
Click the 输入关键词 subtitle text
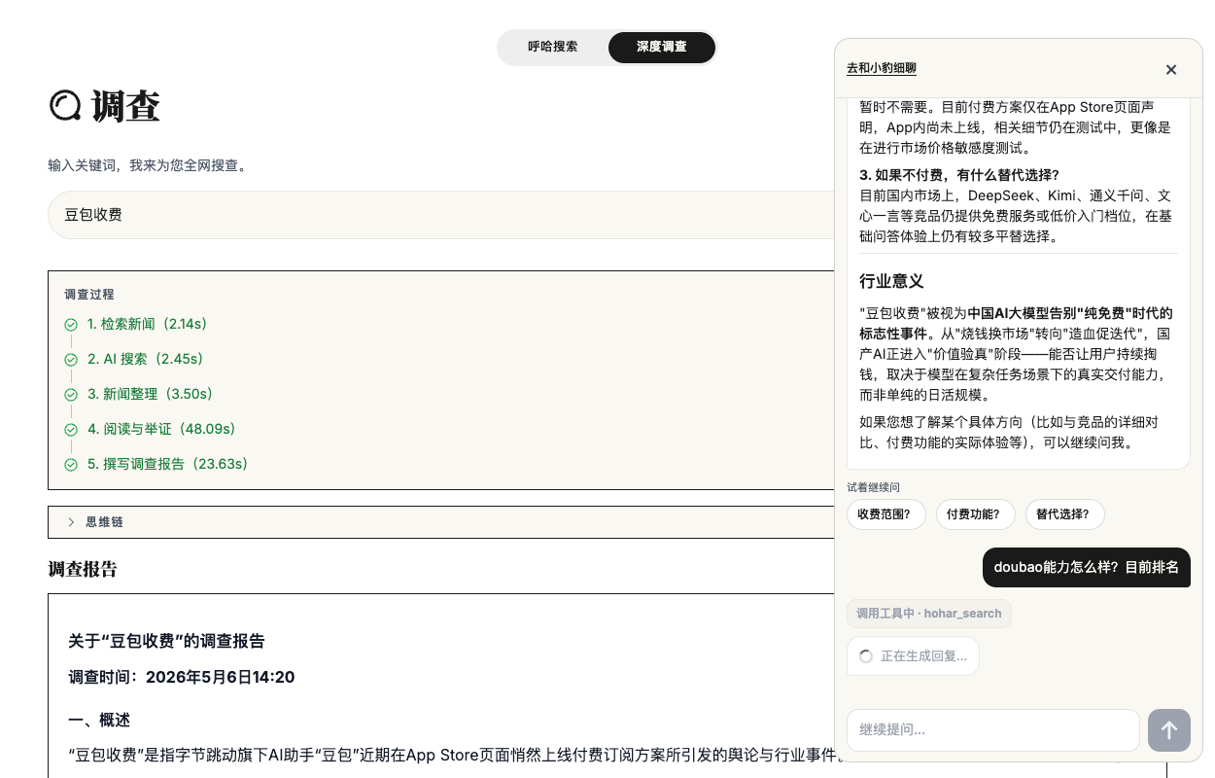tap(148, 165)
